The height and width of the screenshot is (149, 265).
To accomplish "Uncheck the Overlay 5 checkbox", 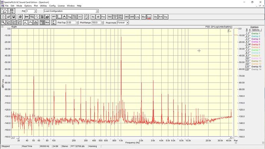I will 250,45.
